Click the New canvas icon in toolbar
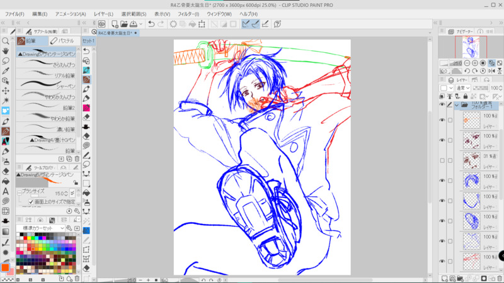The height and width of the screenshot is (283, 504). click(115, 24)
